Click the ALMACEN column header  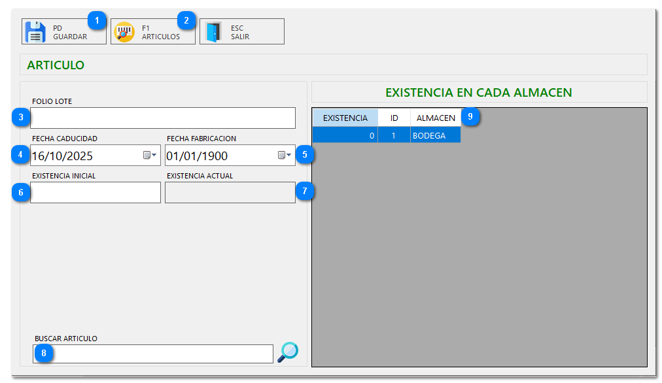coord(435,118)
